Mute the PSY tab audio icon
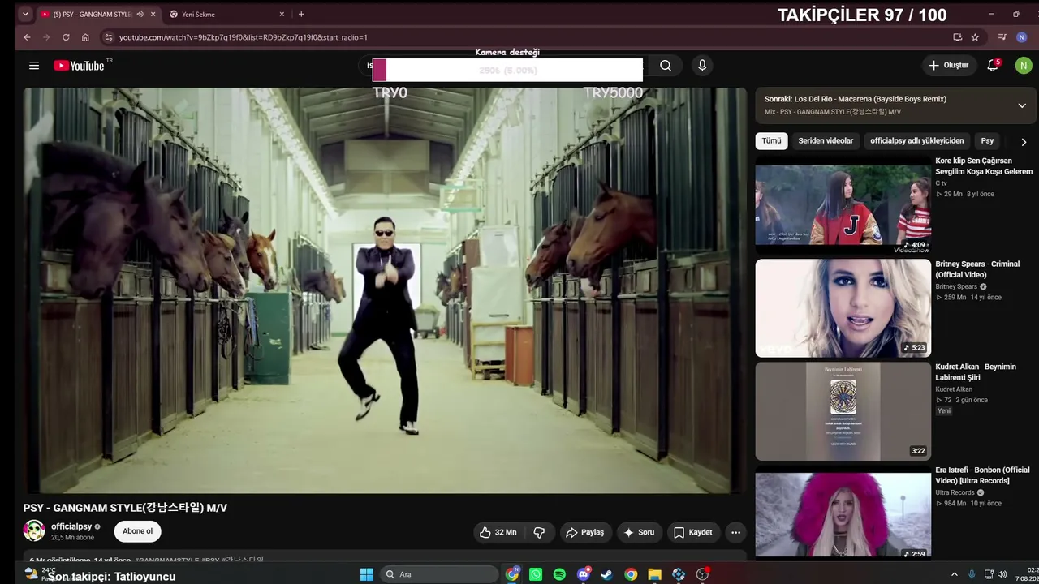Screen dimensions: 1039x584 point(140,14)
